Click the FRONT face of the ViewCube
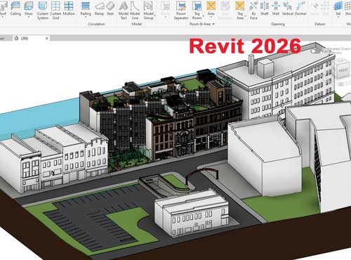Viewport: 351px width, 260px height. pos(343,70)
